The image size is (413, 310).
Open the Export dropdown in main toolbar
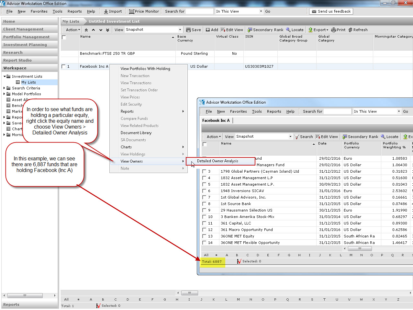[x=318, y=30]
